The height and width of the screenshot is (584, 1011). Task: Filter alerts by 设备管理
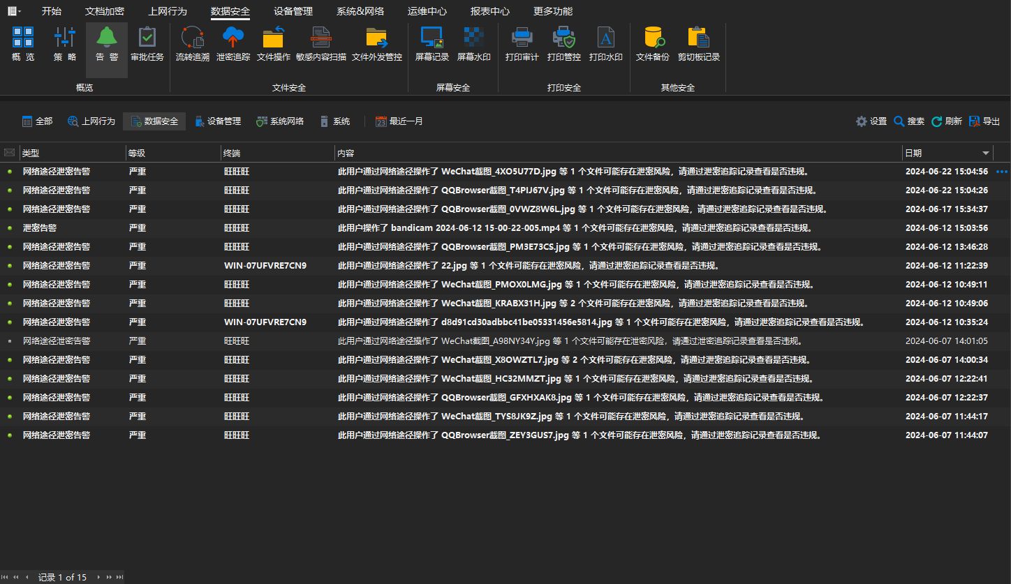[218, 121]
